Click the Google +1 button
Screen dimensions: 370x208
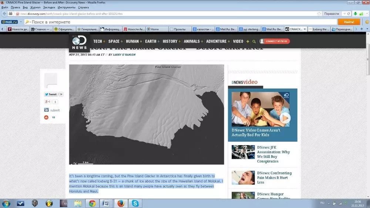point(48,102)
